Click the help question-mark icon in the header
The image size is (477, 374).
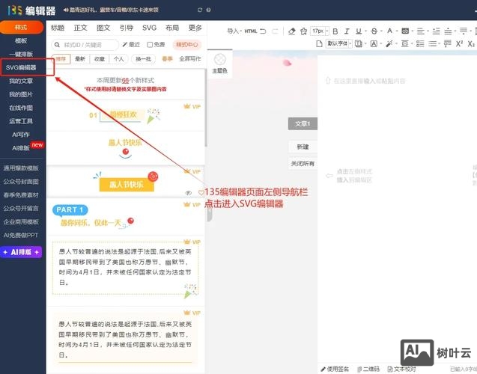pyautogui.click(x=208, y=10)
